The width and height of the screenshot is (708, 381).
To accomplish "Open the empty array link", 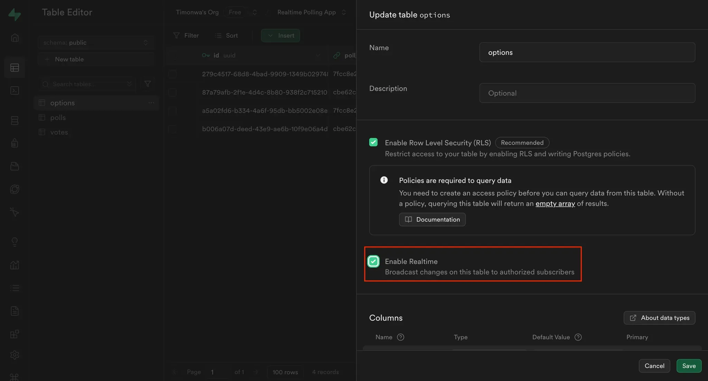I will pyautogui.click(x=555, y=204).
